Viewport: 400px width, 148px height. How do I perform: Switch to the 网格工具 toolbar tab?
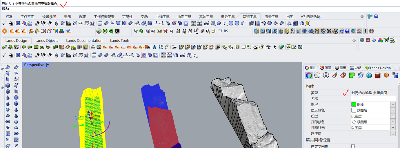coord(250,17)
